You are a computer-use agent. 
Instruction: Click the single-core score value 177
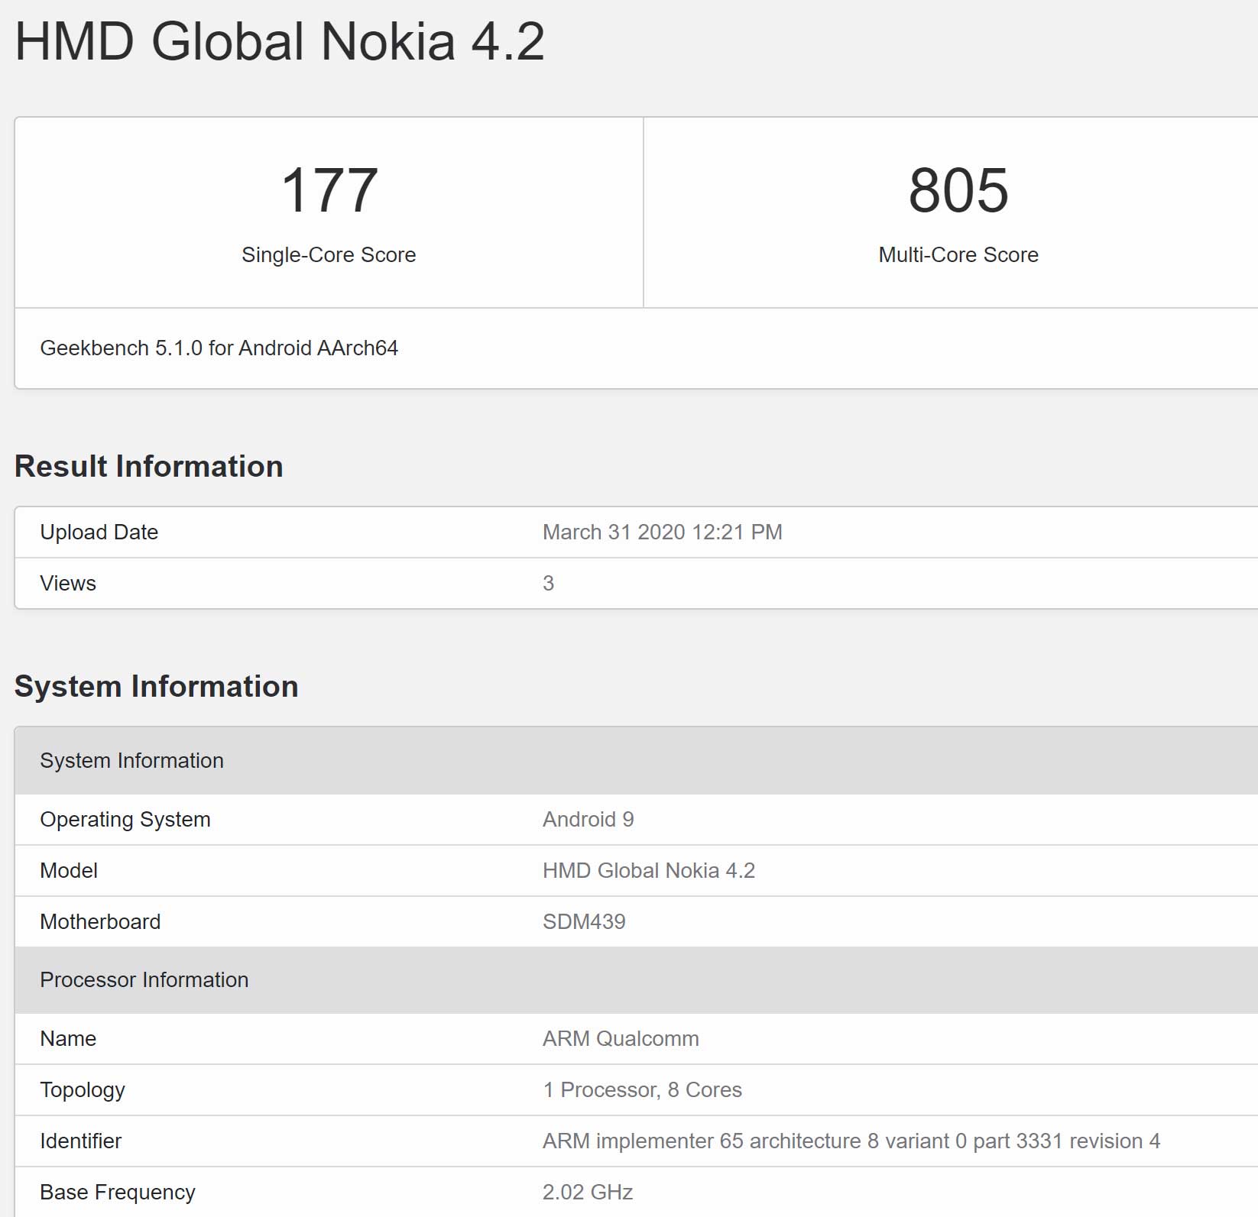tap(329, 191)
